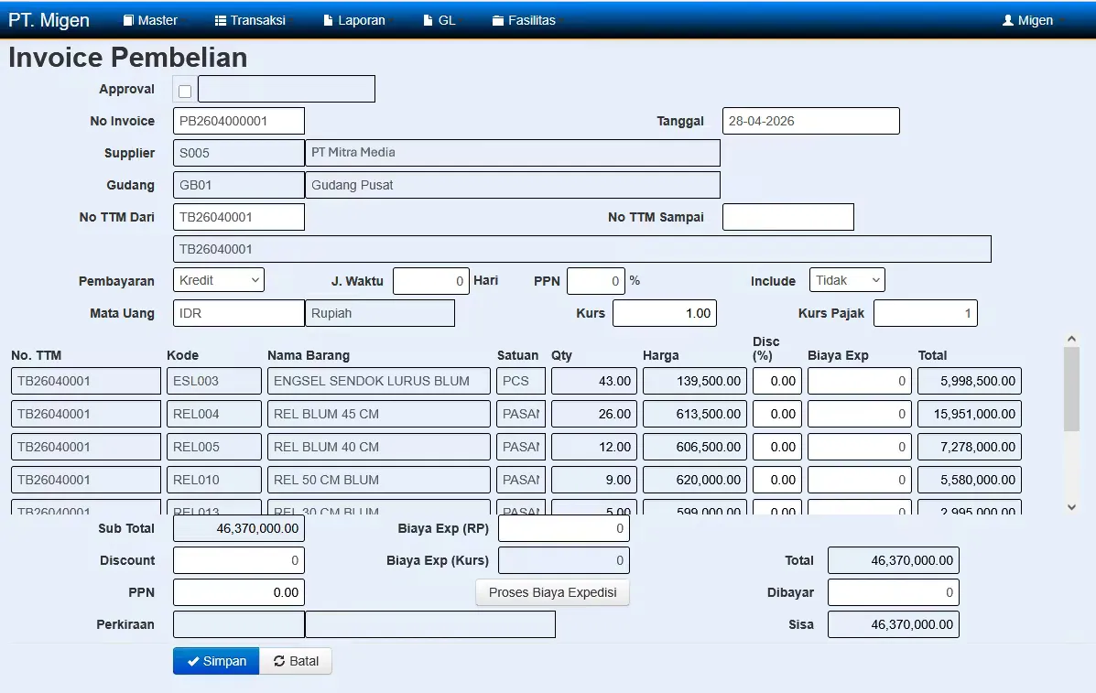This screenshot has height=693, width=1096.
Task: Click the Simpan button
Action: [x=216, y=661]
